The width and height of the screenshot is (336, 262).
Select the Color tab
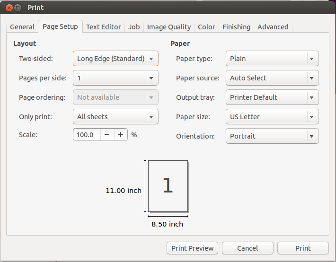(x=206, y=27)
